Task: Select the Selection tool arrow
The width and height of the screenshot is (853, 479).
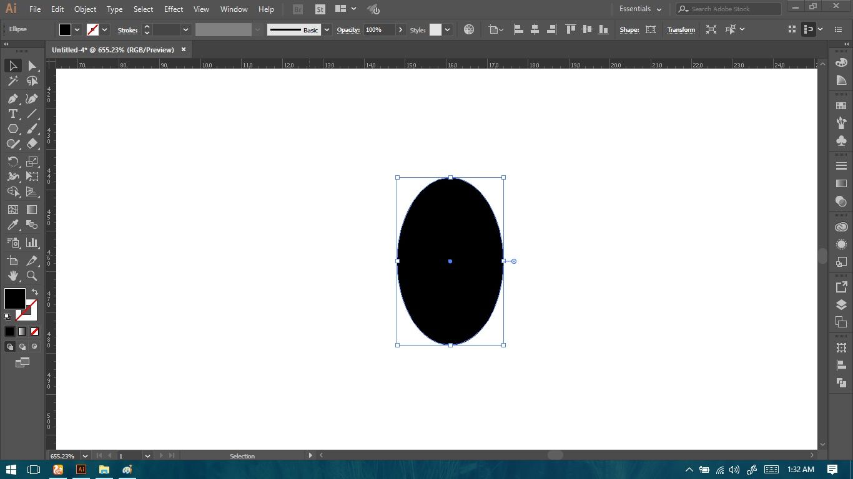Action: tap(12, 66)
